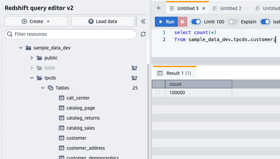Viewport: 280px width, 159px height.
Task: Close the Untitled 3 tab
Action: 204,8
